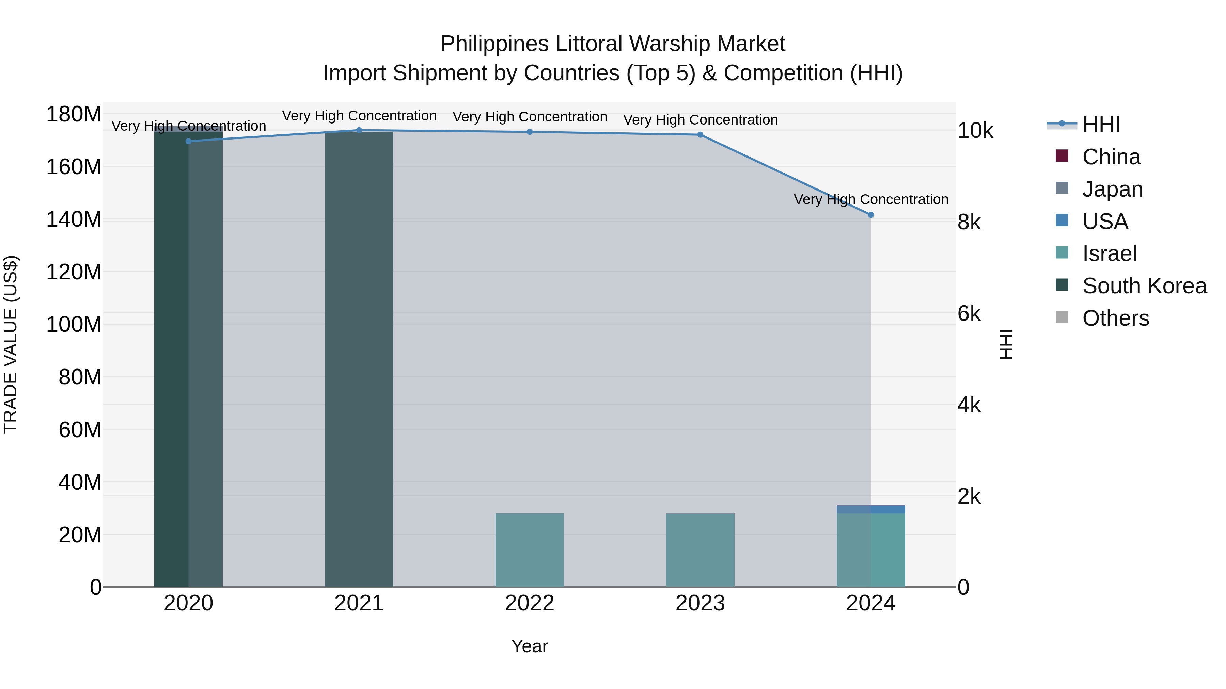
Task: Click the 2021 x-axis label
Action: (359, 603)
